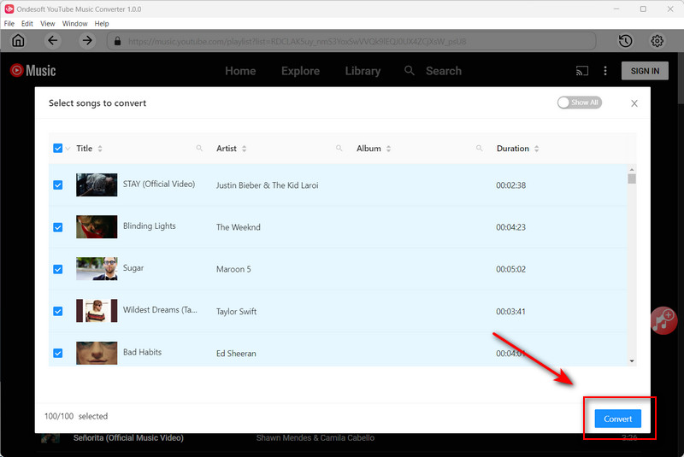Switch to the Home tab
This screenshot has height=457, width=684.
tap(240, 71)
